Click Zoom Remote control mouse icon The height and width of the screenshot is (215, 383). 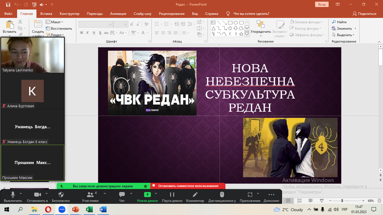click(222, 195)
